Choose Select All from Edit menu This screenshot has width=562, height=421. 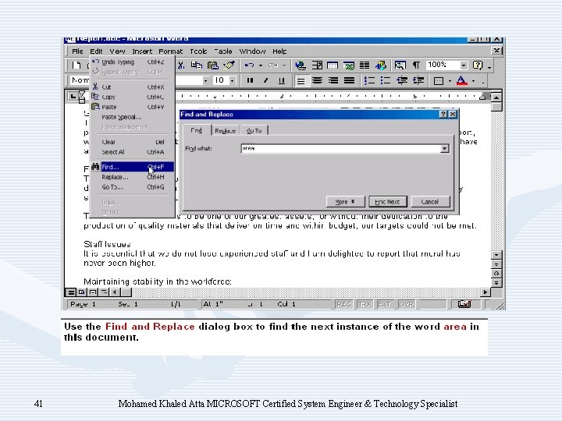coord(132,152)
